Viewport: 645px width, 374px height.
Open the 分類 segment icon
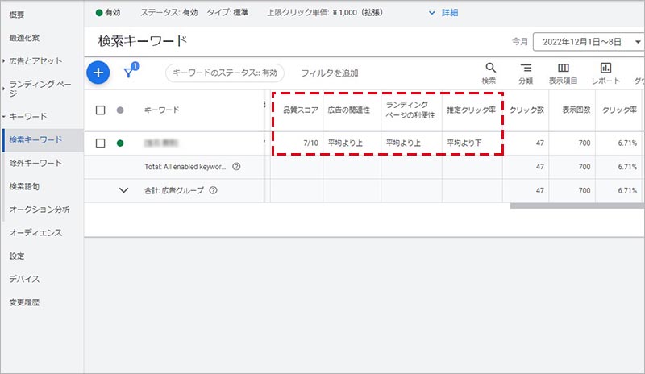click(526, 69)
